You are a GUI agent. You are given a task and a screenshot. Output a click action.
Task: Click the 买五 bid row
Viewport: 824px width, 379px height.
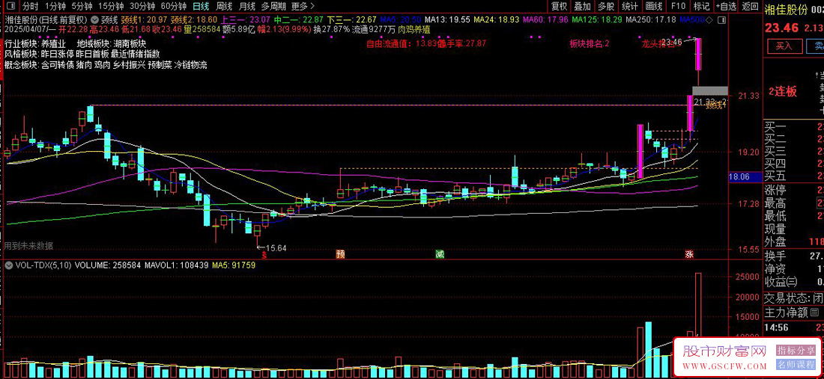(793, 176)
